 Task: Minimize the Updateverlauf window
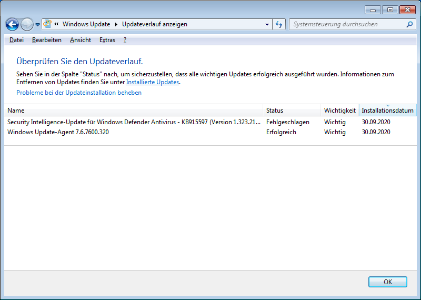tap(373, 10)
